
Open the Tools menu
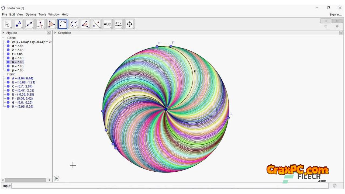click(42, 14)
